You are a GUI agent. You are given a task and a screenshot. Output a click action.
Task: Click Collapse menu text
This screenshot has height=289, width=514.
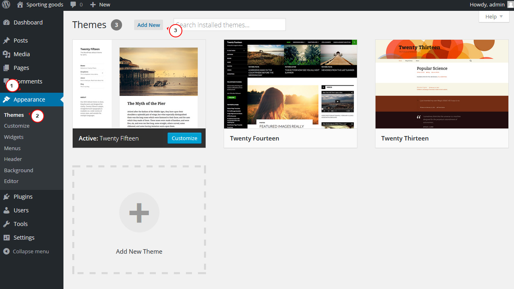point(31,251)
